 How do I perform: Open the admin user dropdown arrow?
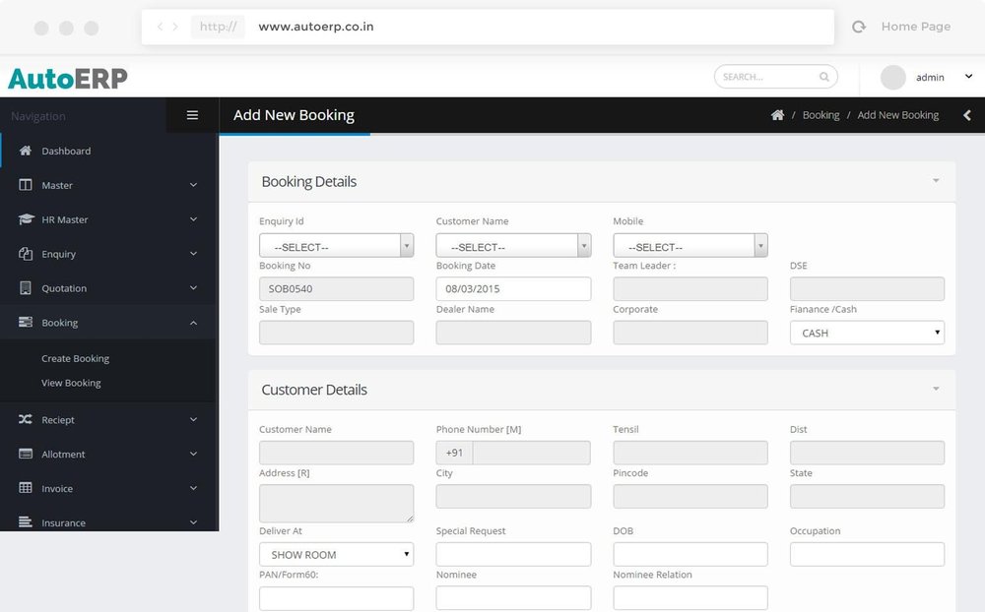click(968, 77)
